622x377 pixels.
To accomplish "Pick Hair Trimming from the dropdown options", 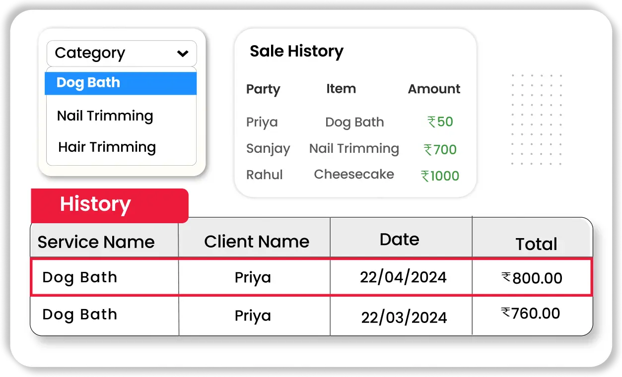I will click(107, 147).
